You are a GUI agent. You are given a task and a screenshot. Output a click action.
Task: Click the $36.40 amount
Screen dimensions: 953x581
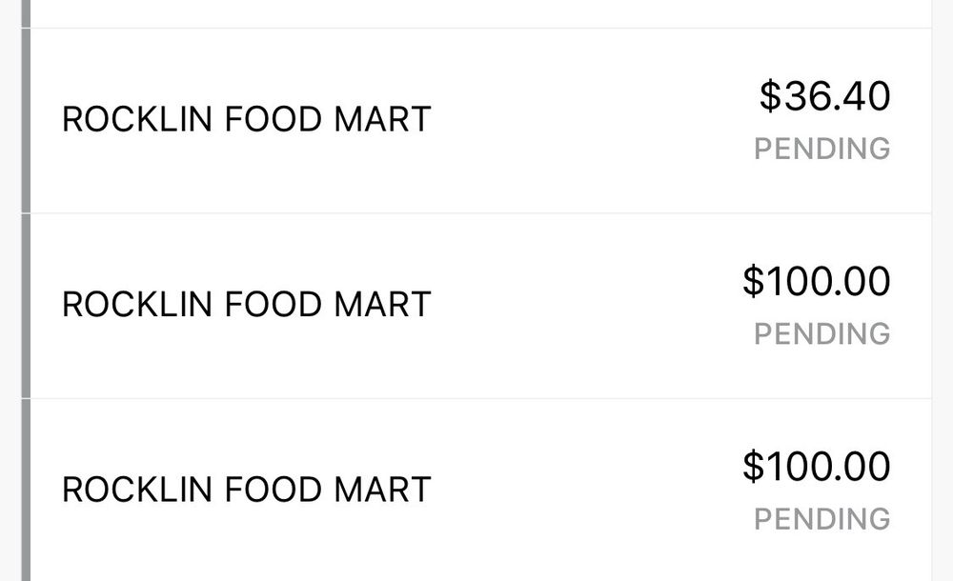tap(825, 96)
